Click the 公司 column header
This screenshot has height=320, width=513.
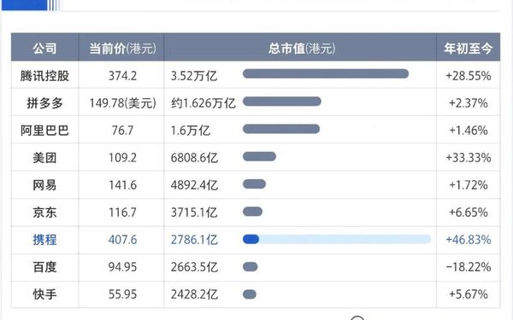click(x=44, y=49)
